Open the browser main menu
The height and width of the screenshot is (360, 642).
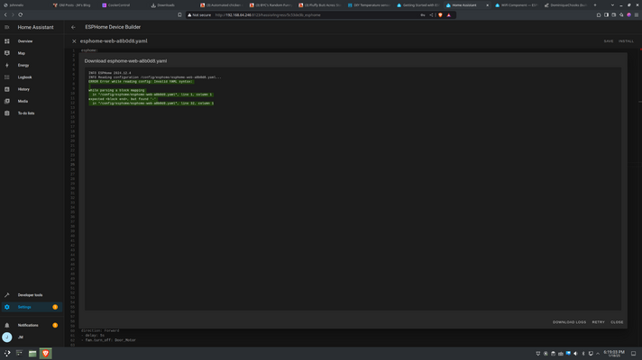tap(637, 15)
